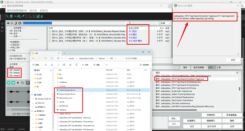The width and height of the screenshot is (245, 131).
Task: Stop the media preview playback
Action: (18, 83)
